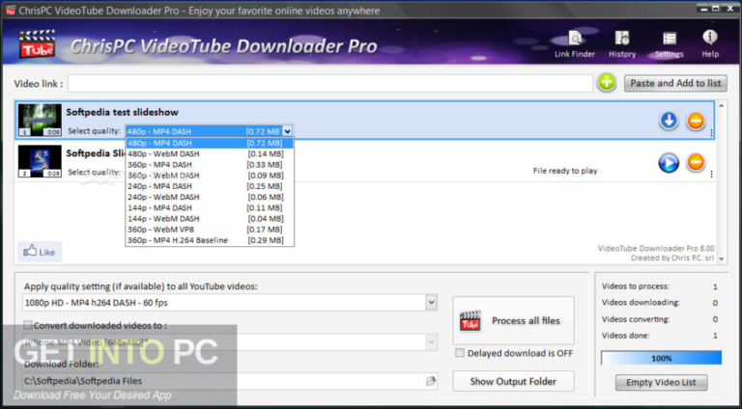This screenshot has height=409, width=742.
Task: Open the Help menu icon
Action: (710, 44)
